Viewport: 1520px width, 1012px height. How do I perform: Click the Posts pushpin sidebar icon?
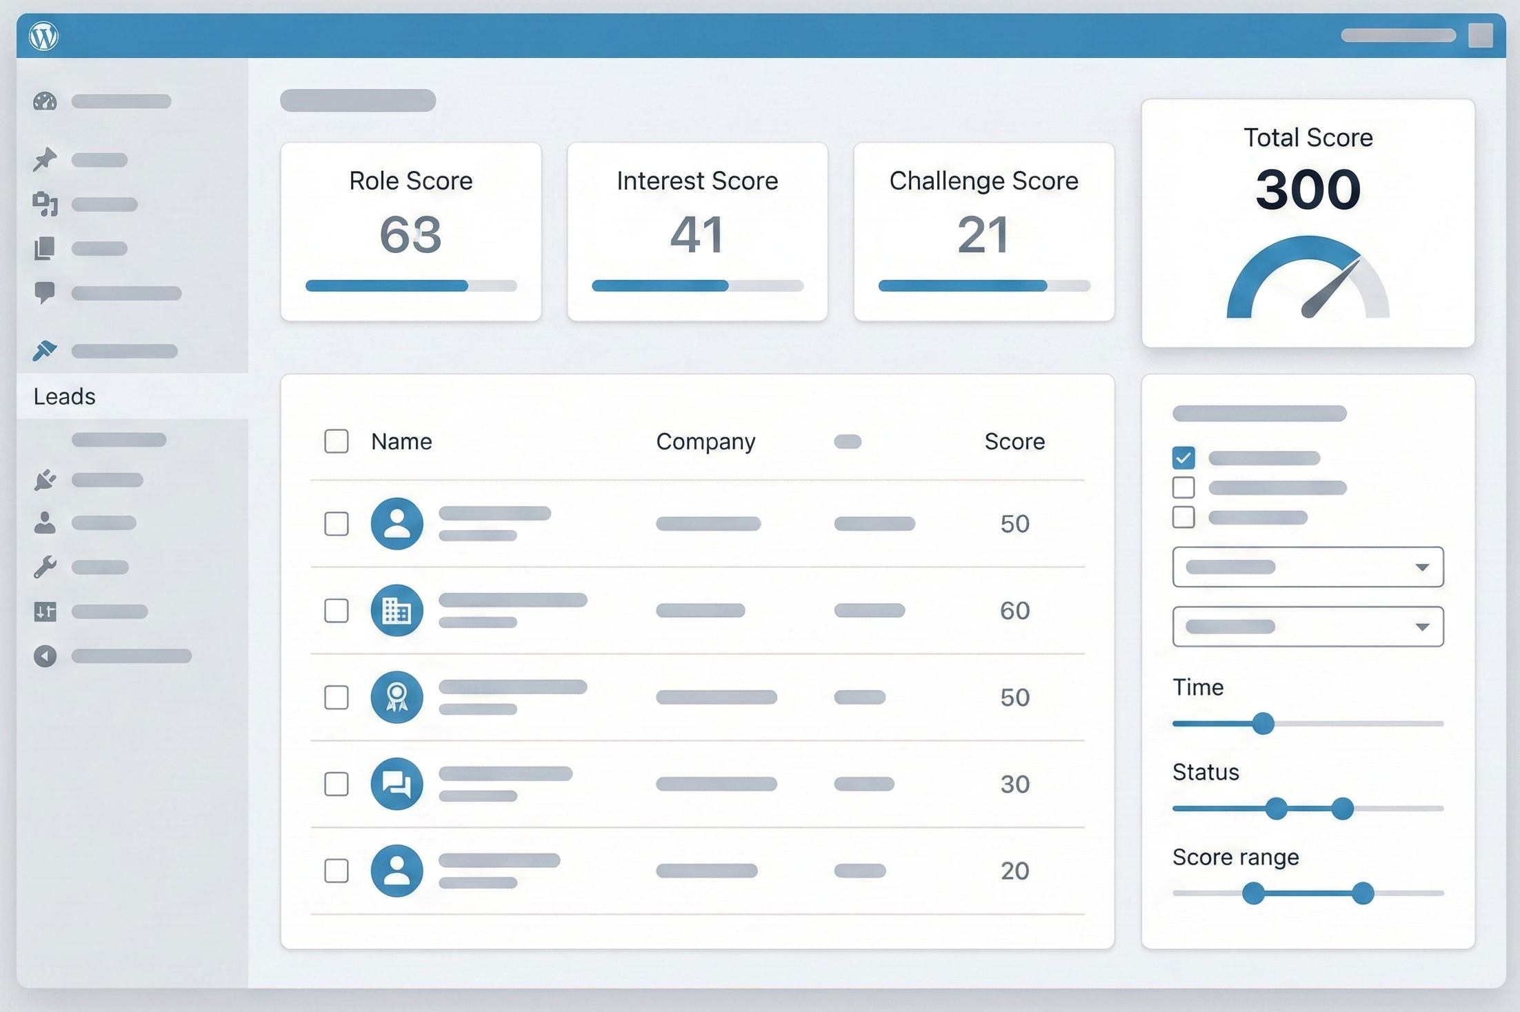pyautogui.click(x=45, y=159)
